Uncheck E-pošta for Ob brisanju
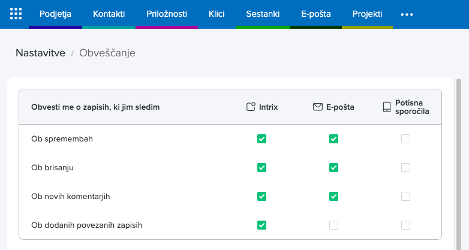 [x=334, y=168]
